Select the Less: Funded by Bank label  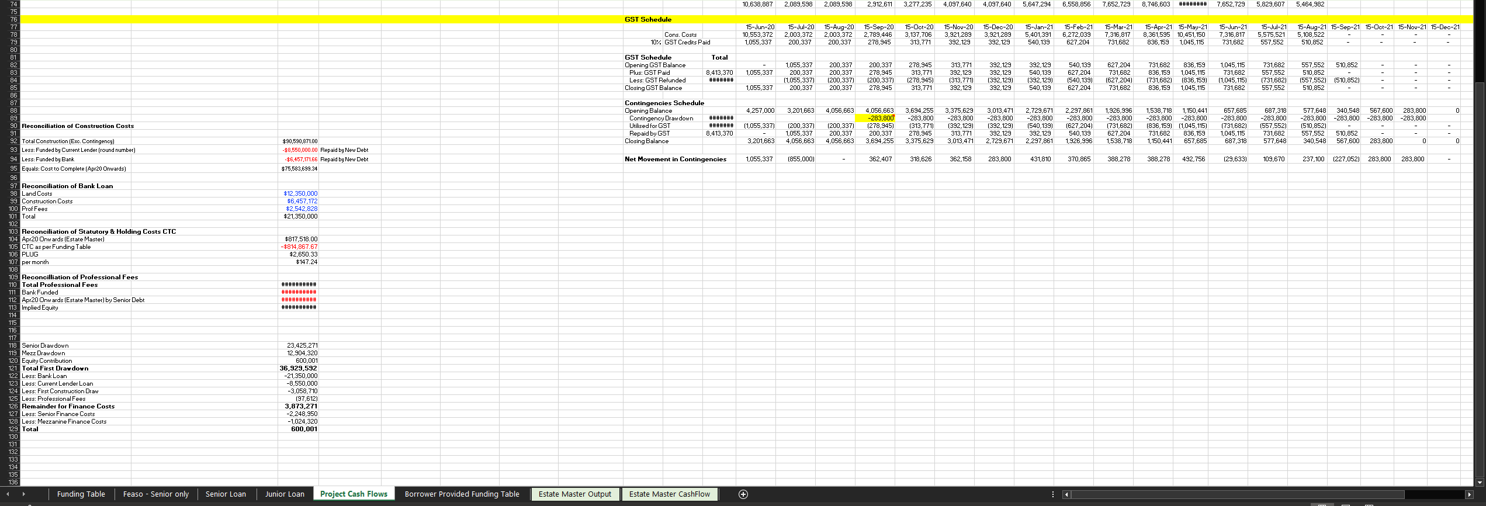(48, 159)
